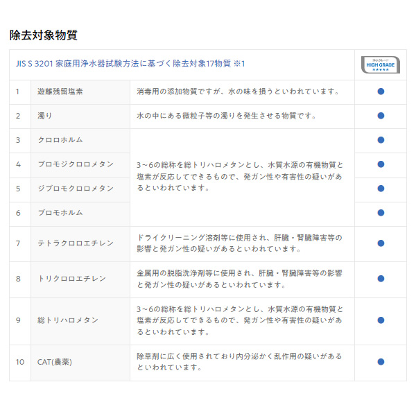Click the blue dot in the 濁り row

(x=381, y=116)
